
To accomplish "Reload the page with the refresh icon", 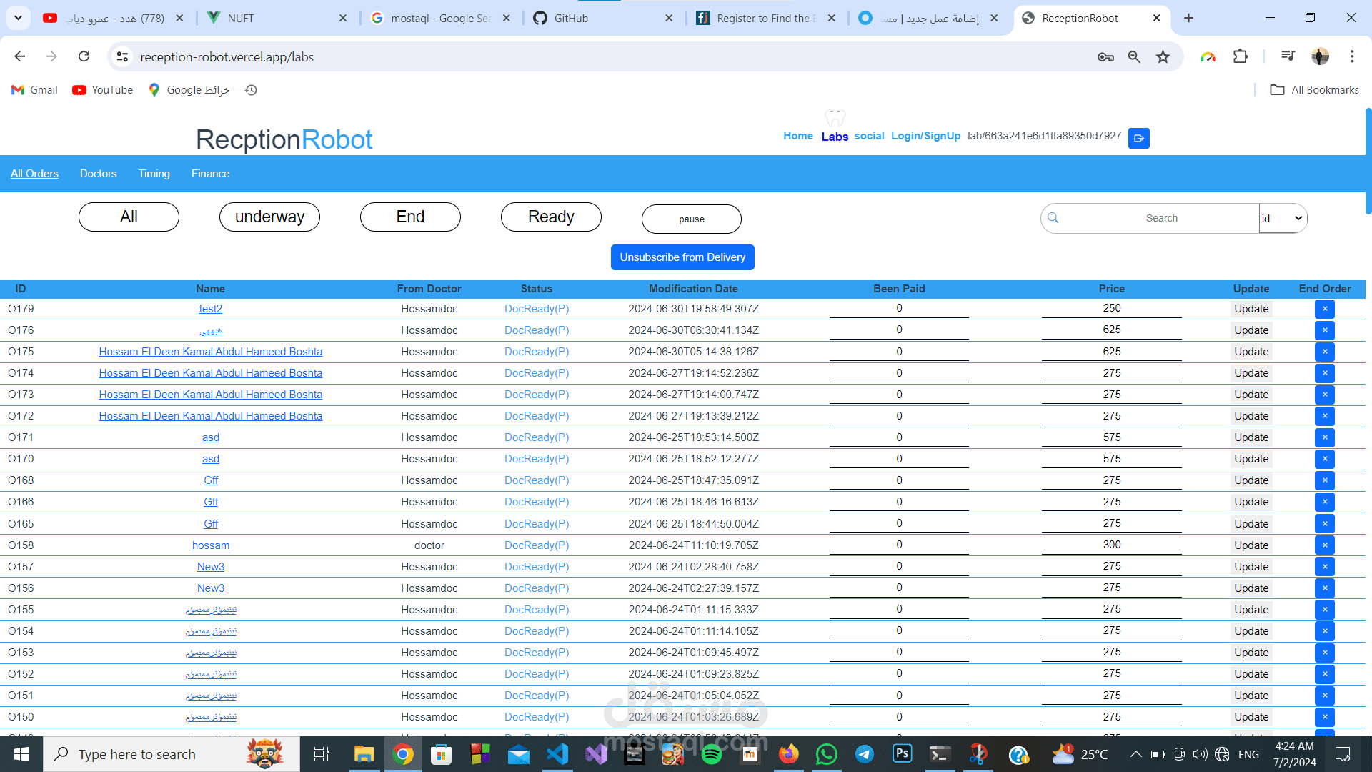I will point(84,56).
